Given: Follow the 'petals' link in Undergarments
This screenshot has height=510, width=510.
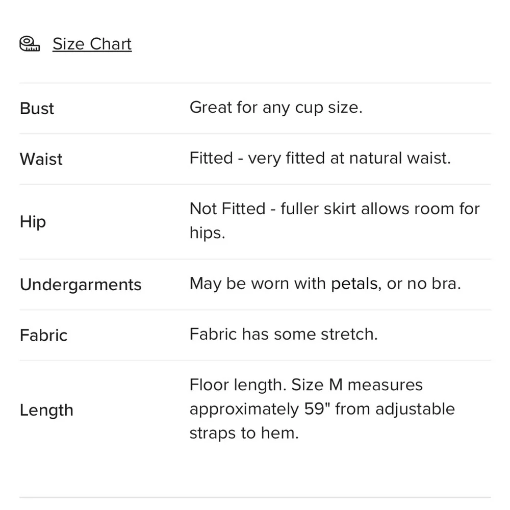Looking at the screenshot, I should point(354,284).
